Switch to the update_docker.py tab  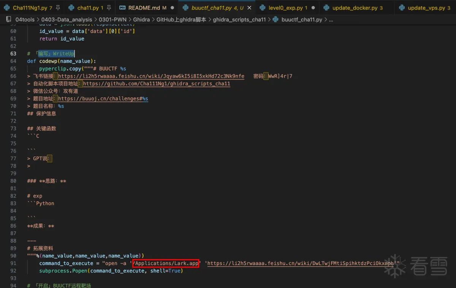click(355, 8)
